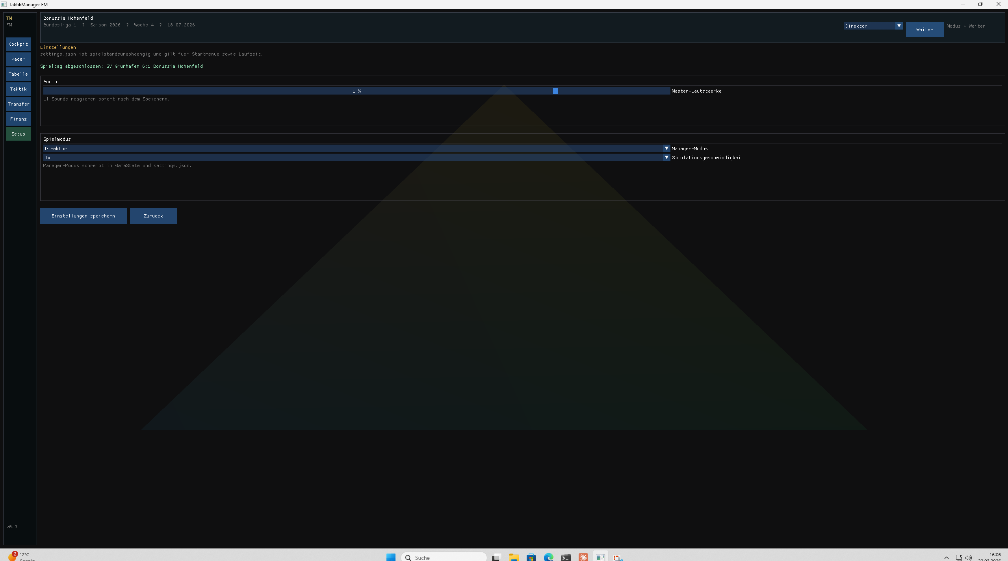Open the Tabelle view
Screen dimensions: 1008x561
(18, 74)
